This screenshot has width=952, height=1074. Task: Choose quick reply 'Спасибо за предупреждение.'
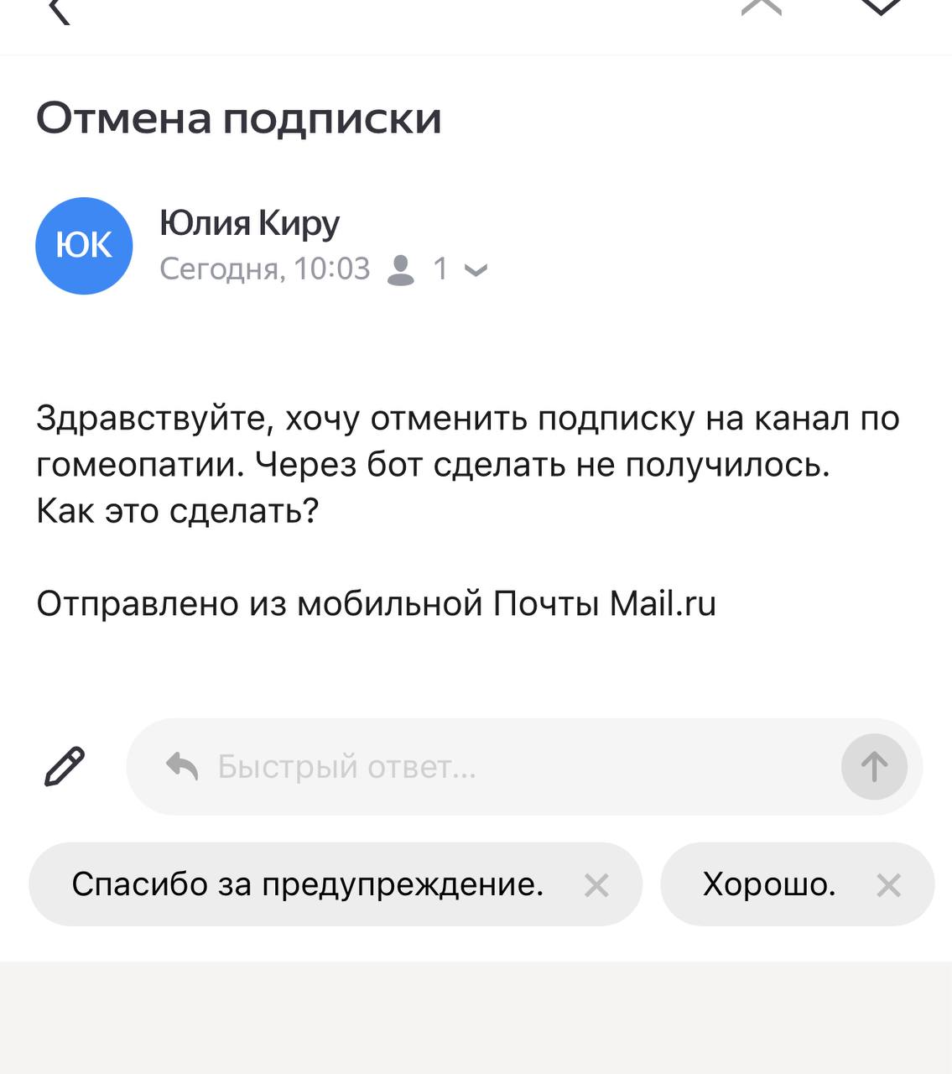coord(308,884)
